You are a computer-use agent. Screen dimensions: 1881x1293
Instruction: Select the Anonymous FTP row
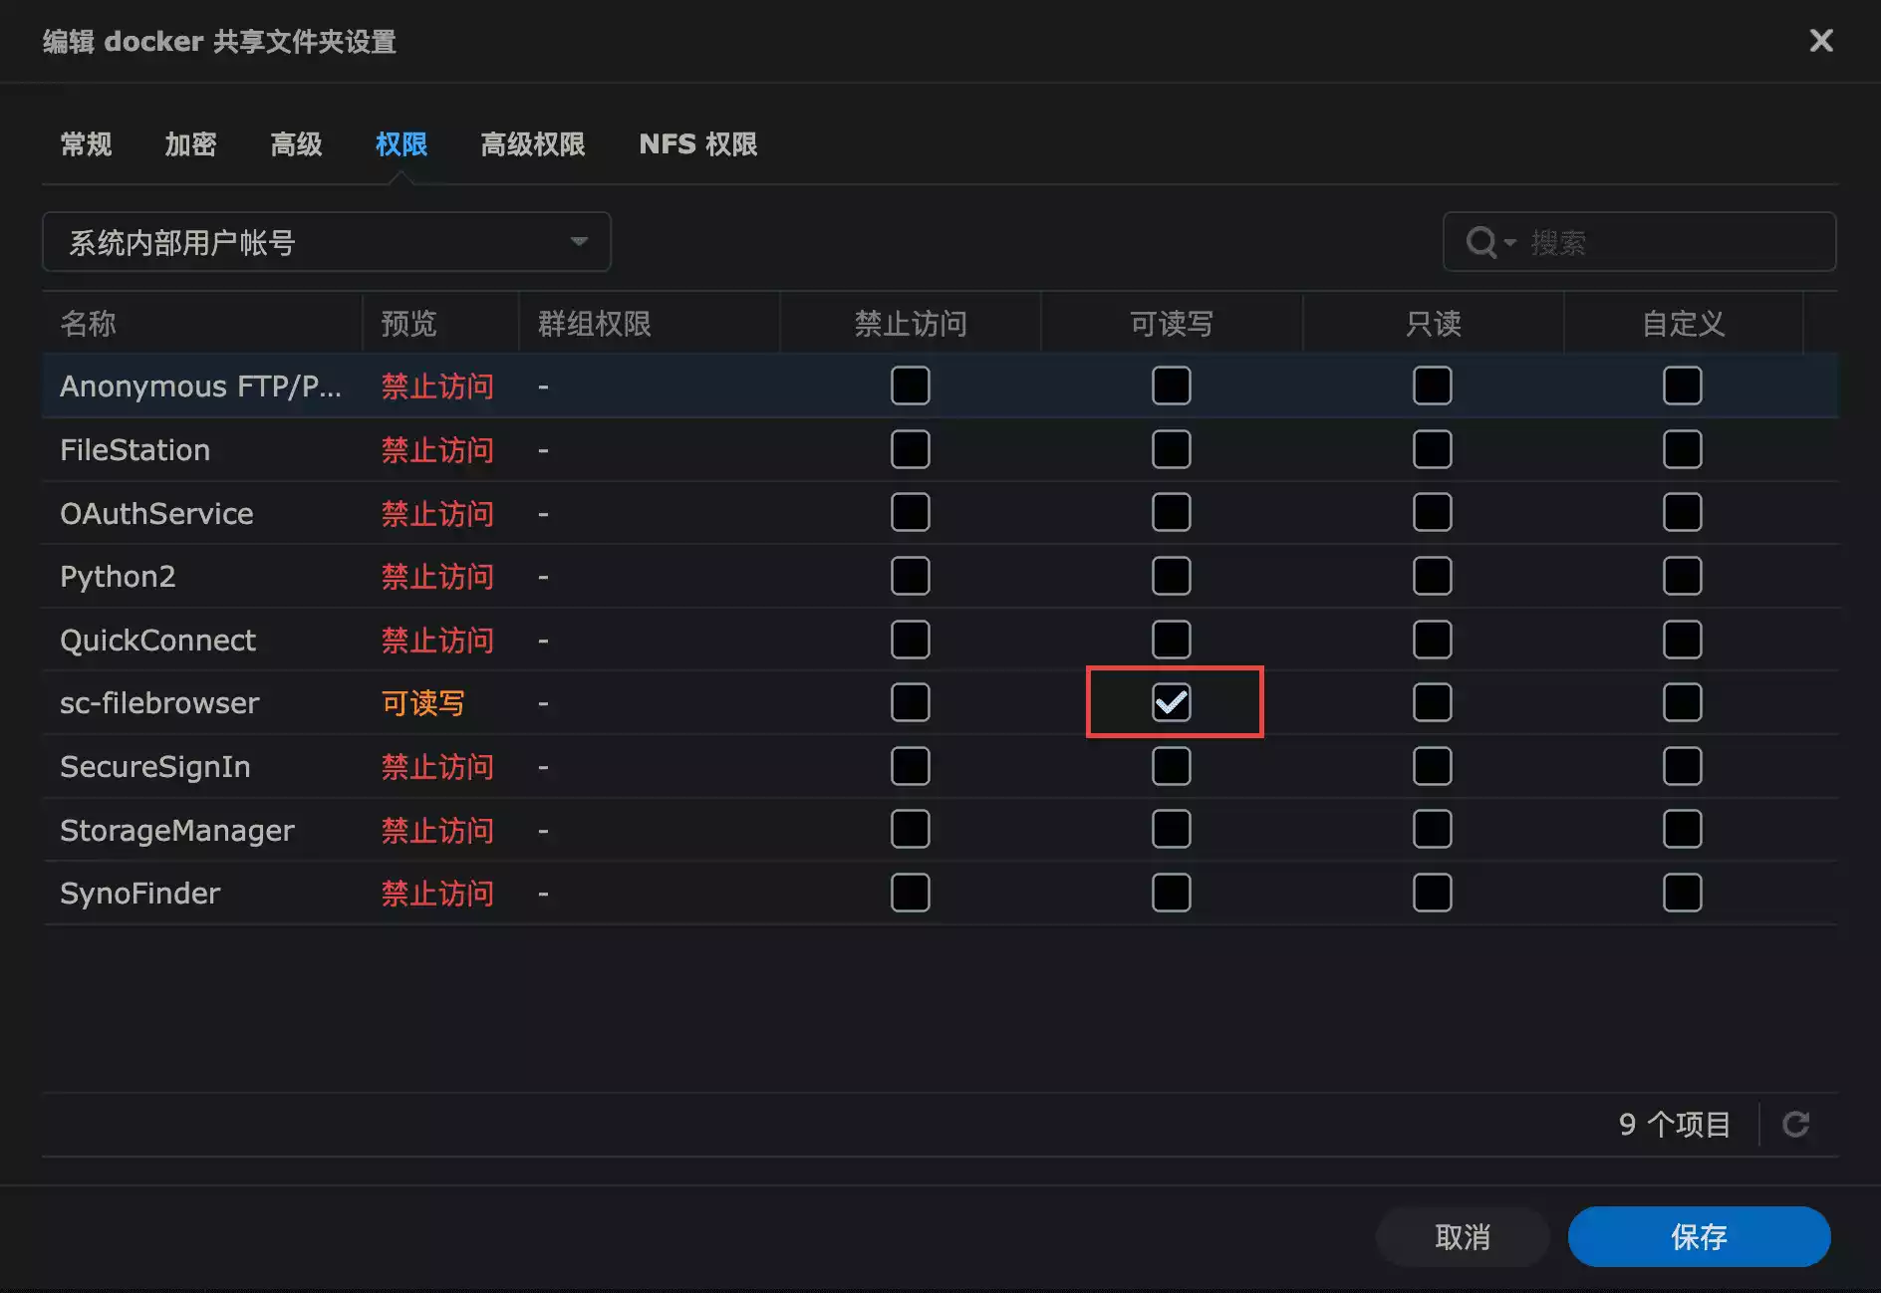(200, 387)
